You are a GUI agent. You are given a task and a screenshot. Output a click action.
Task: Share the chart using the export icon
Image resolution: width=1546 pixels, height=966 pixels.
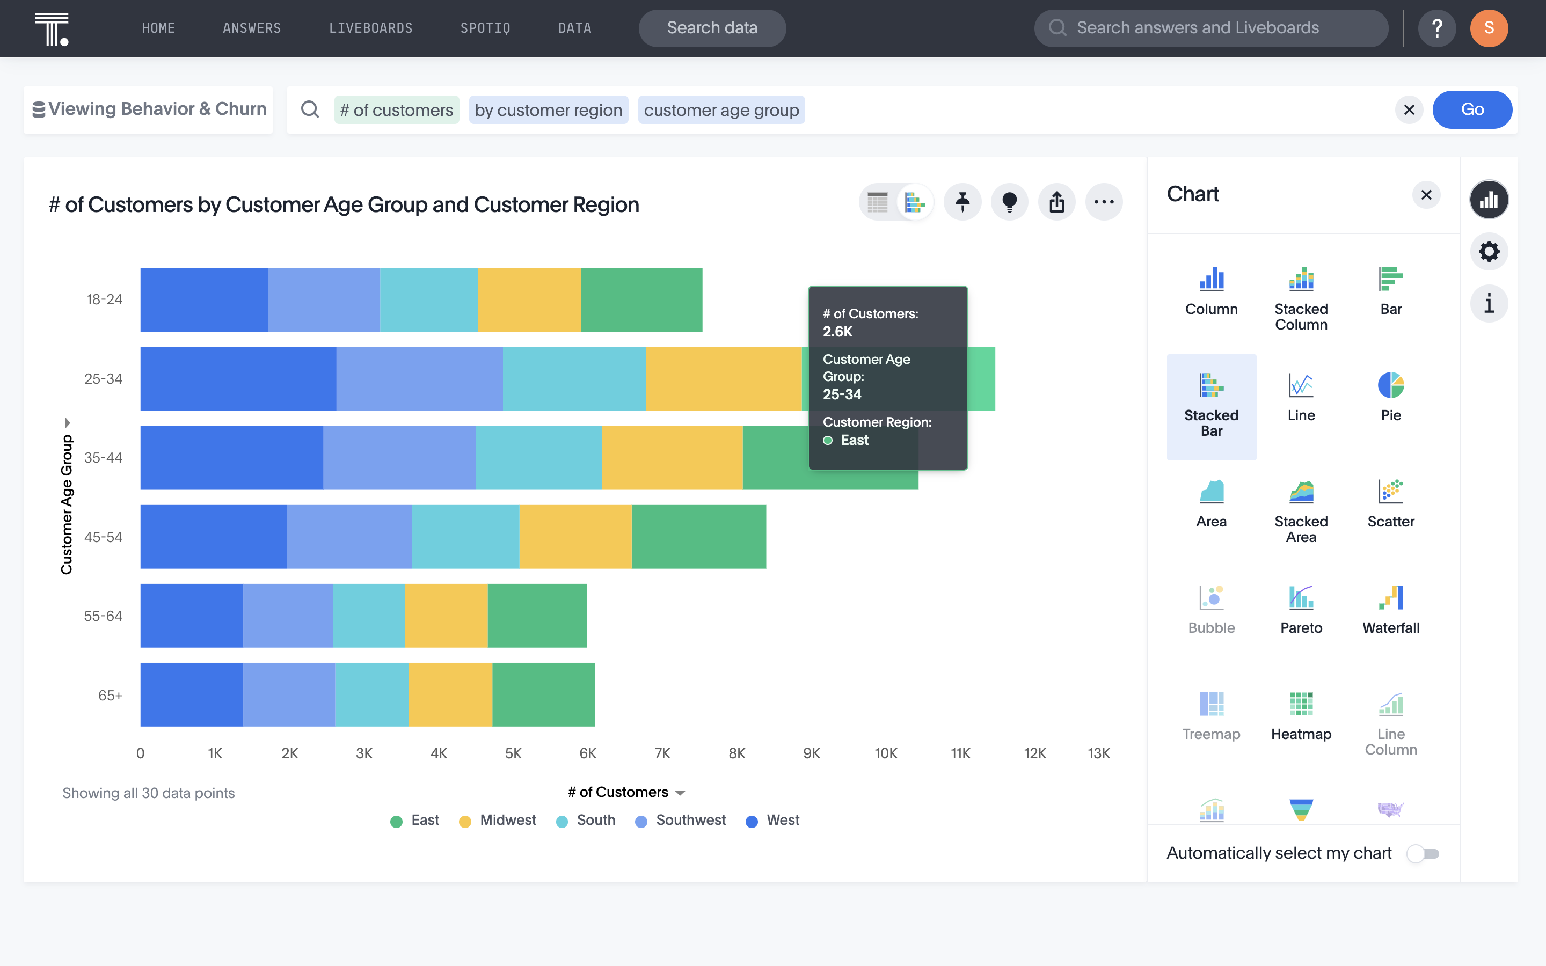[1056, 202]
